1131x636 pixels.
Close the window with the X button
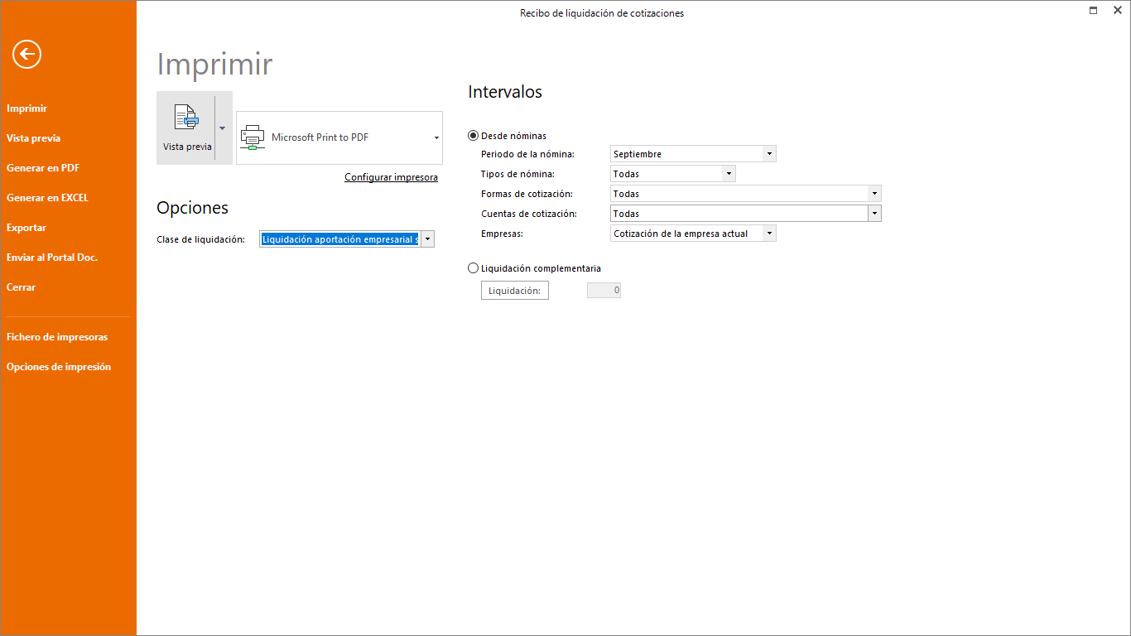1116,10
